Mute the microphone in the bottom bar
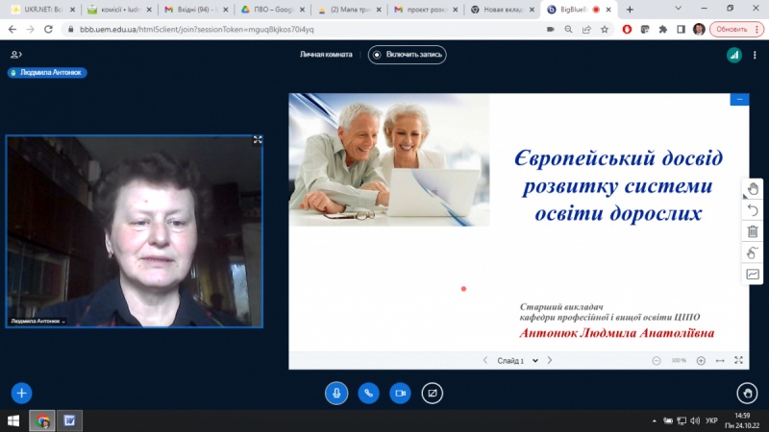The height and width of the screenshot is (432, 769). pos(336,393)
